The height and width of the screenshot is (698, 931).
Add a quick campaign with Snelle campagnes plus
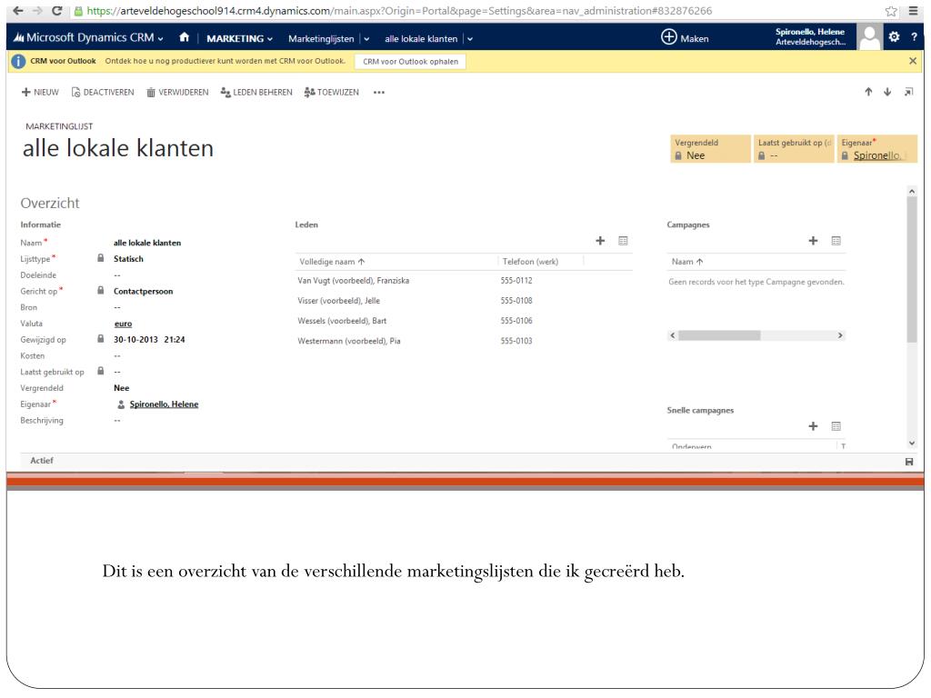(x=814, y=425)
